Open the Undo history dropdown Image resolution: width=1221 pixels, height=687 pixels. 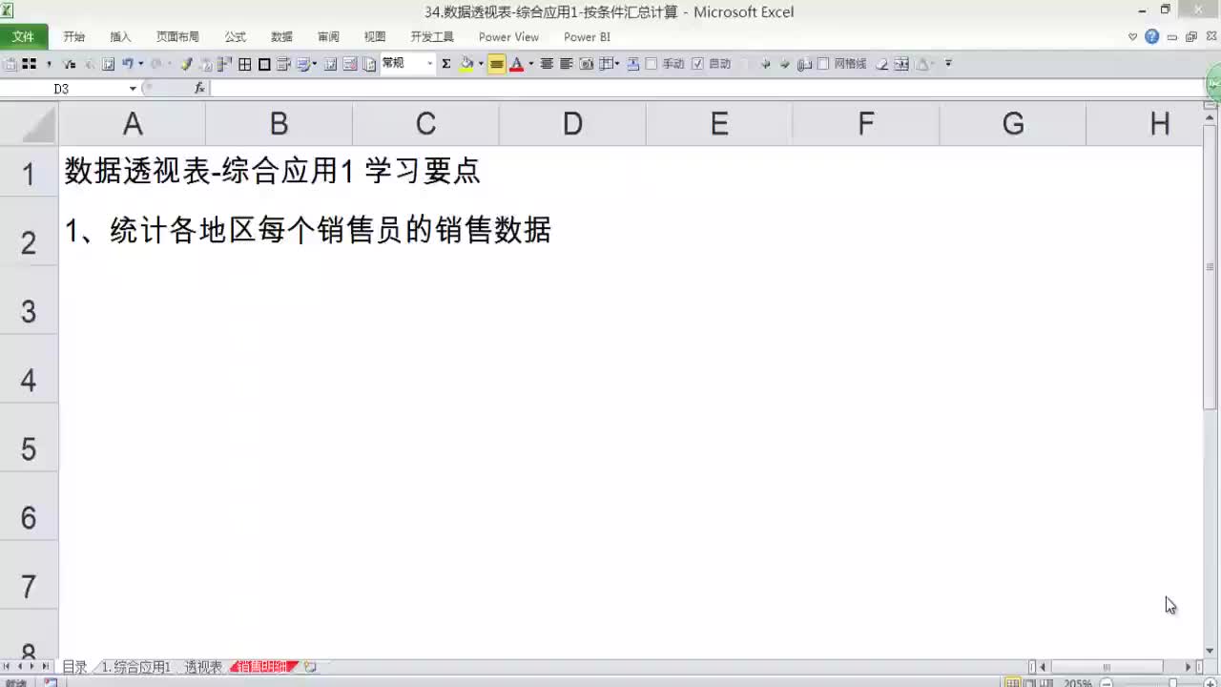click(x=140, y=64)
